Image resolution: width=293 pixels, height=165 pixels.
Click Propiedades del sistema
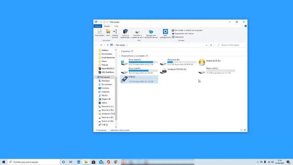(x=183, y=33)
